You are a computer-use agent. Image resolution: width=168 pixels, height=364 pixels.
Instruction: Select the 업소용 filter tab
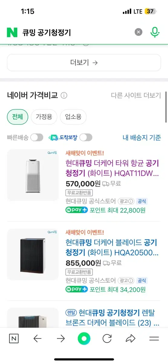(x=73, y=117)
